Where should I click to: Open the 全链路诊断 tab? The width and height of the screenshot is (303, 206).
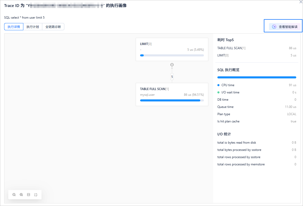[53, 27]
